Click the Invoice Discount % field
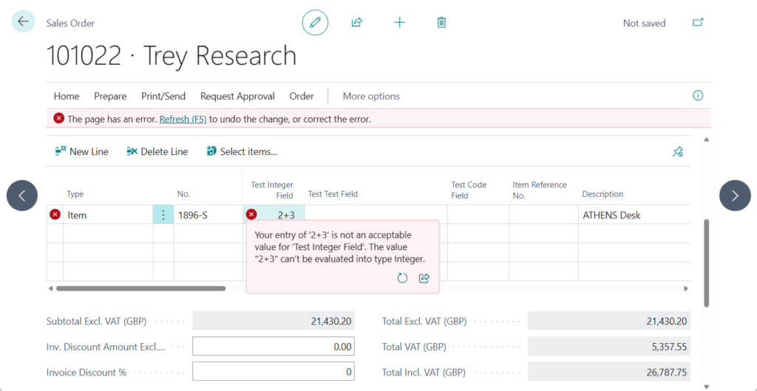The height and width of the screenshot is (391, 757). [x=273, y=373]
